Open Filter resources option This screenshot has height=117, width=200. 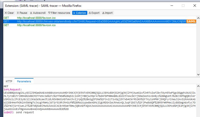point(59,13)
